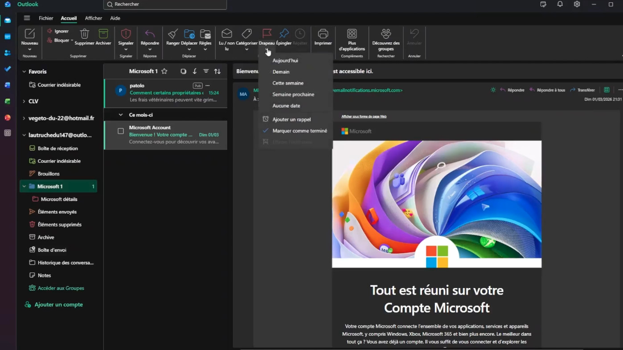Pin the message with Épingler
623x350 pixels.
coord(284,37)
